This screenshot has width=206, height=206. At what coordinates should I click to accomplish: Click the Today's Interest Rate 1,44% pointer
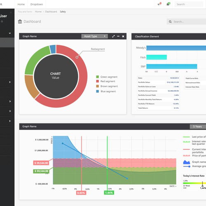pyautogui.click(x=202, y=184)
